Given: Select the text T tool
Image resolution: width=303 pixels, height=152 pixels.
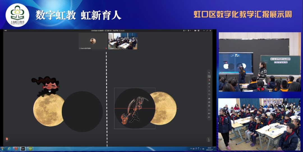Looking at the screenshot, I should [x=209, y=87].
